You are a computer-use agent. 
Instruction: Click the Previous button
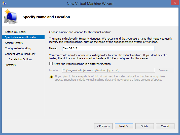pyautogui.click(x=103, y=126)
